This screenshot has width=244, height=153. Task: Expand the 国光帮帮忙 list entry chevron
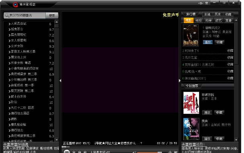point(10,35)
